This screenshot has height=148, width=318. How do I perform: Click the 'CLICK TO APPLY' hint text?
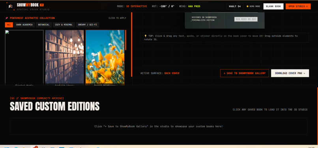[117, 18]
